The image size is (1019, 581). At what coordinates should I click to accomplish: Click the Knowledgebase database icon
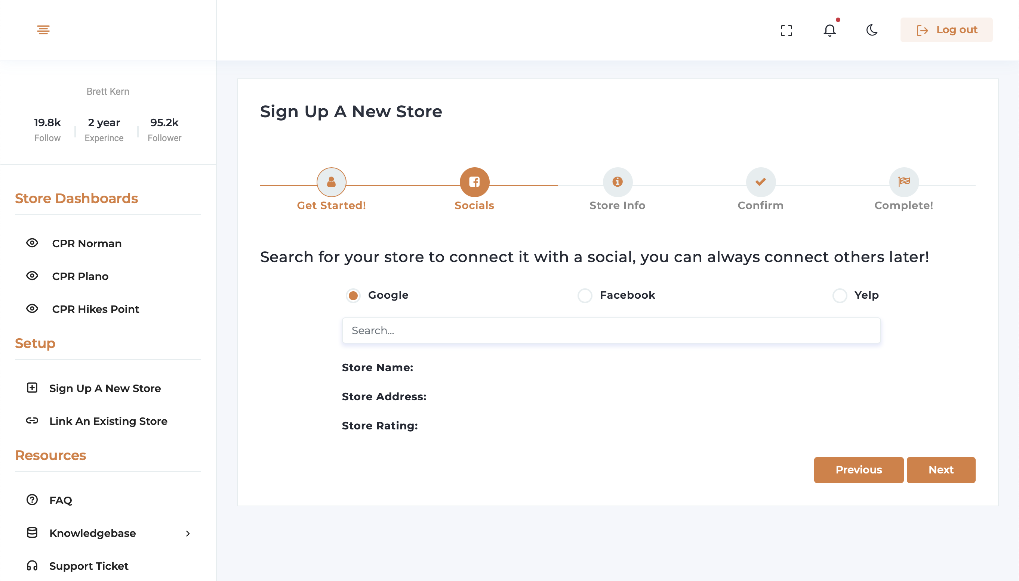click(32, 532)
